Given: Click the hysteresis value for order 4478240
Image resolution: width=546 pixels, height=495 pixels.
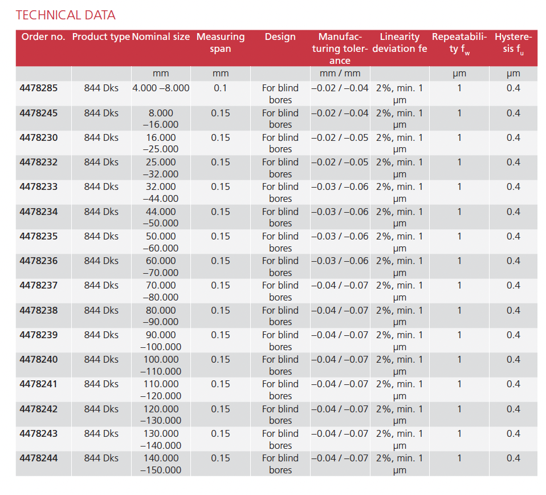Looking at the screenshot, I should [513, 359].
